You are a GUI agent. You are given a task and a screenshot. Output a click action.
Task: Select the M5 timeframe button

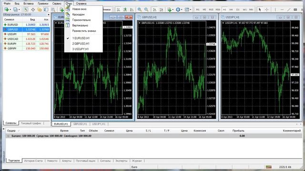pos(204,9)
